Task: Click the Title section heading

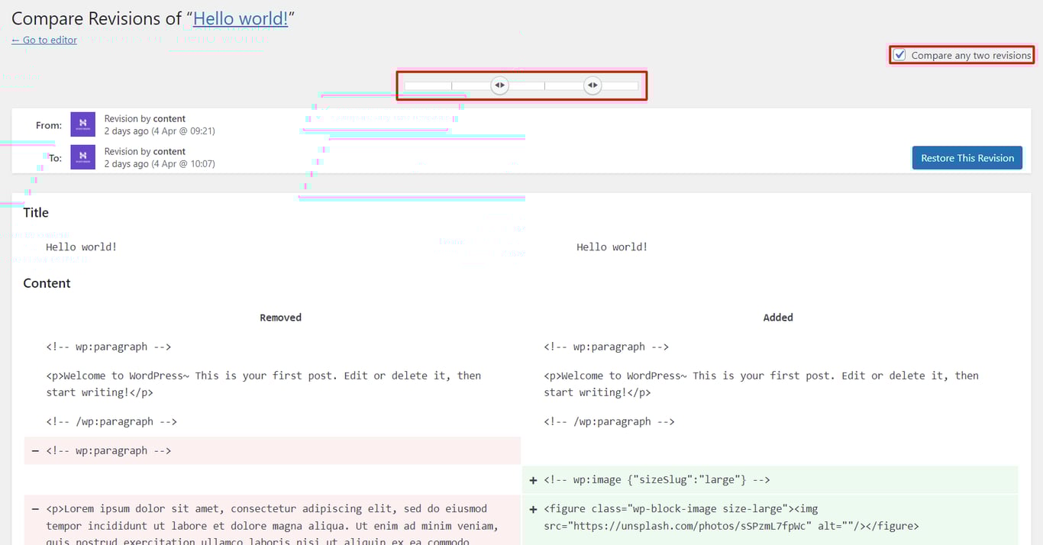Action: 35,212
